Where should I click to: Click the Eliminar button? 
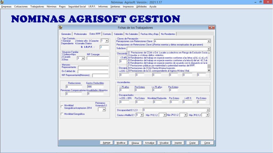135,143
